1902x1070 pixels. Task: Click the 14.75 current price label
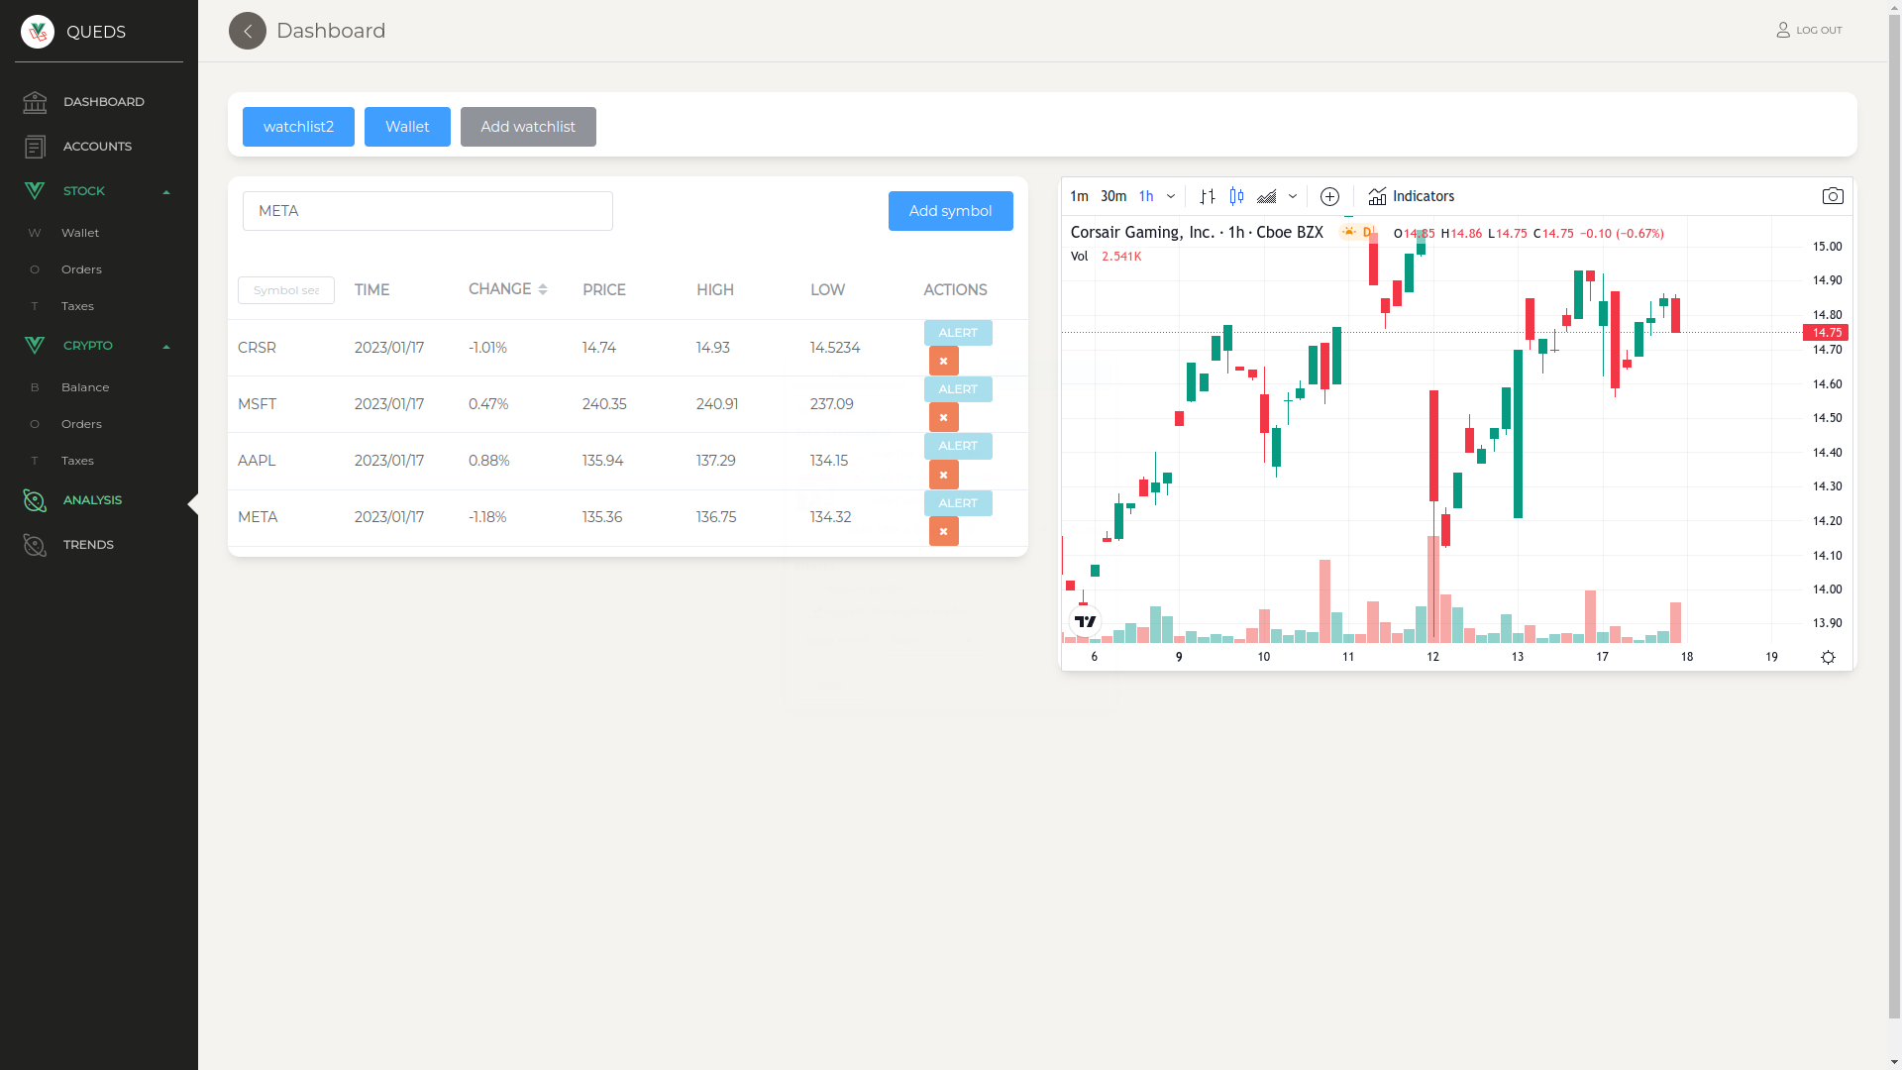(1826, 333)
